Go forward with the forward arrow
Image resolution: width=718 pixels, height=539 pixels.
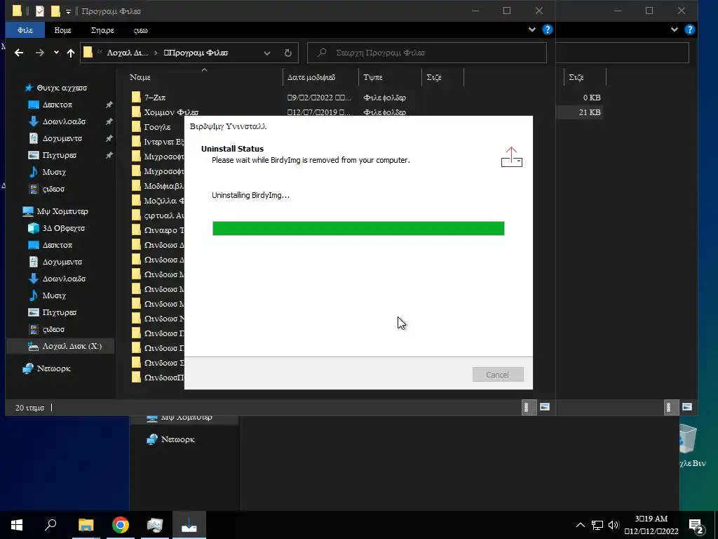click(40, 53)
